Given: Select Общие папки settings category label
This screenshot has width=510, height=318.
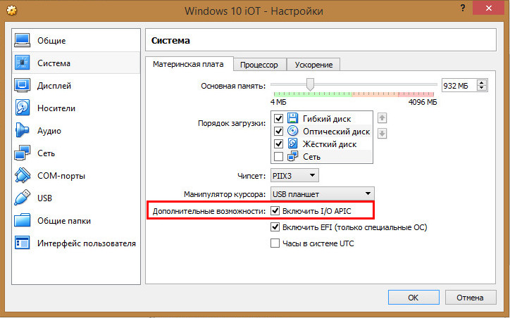Looking at the screenshot, I should (63, 221).
